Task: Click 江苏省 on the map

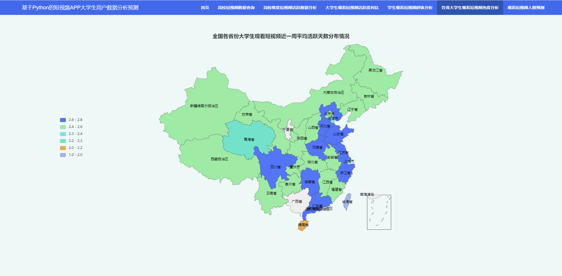Action: click(343, 153)
